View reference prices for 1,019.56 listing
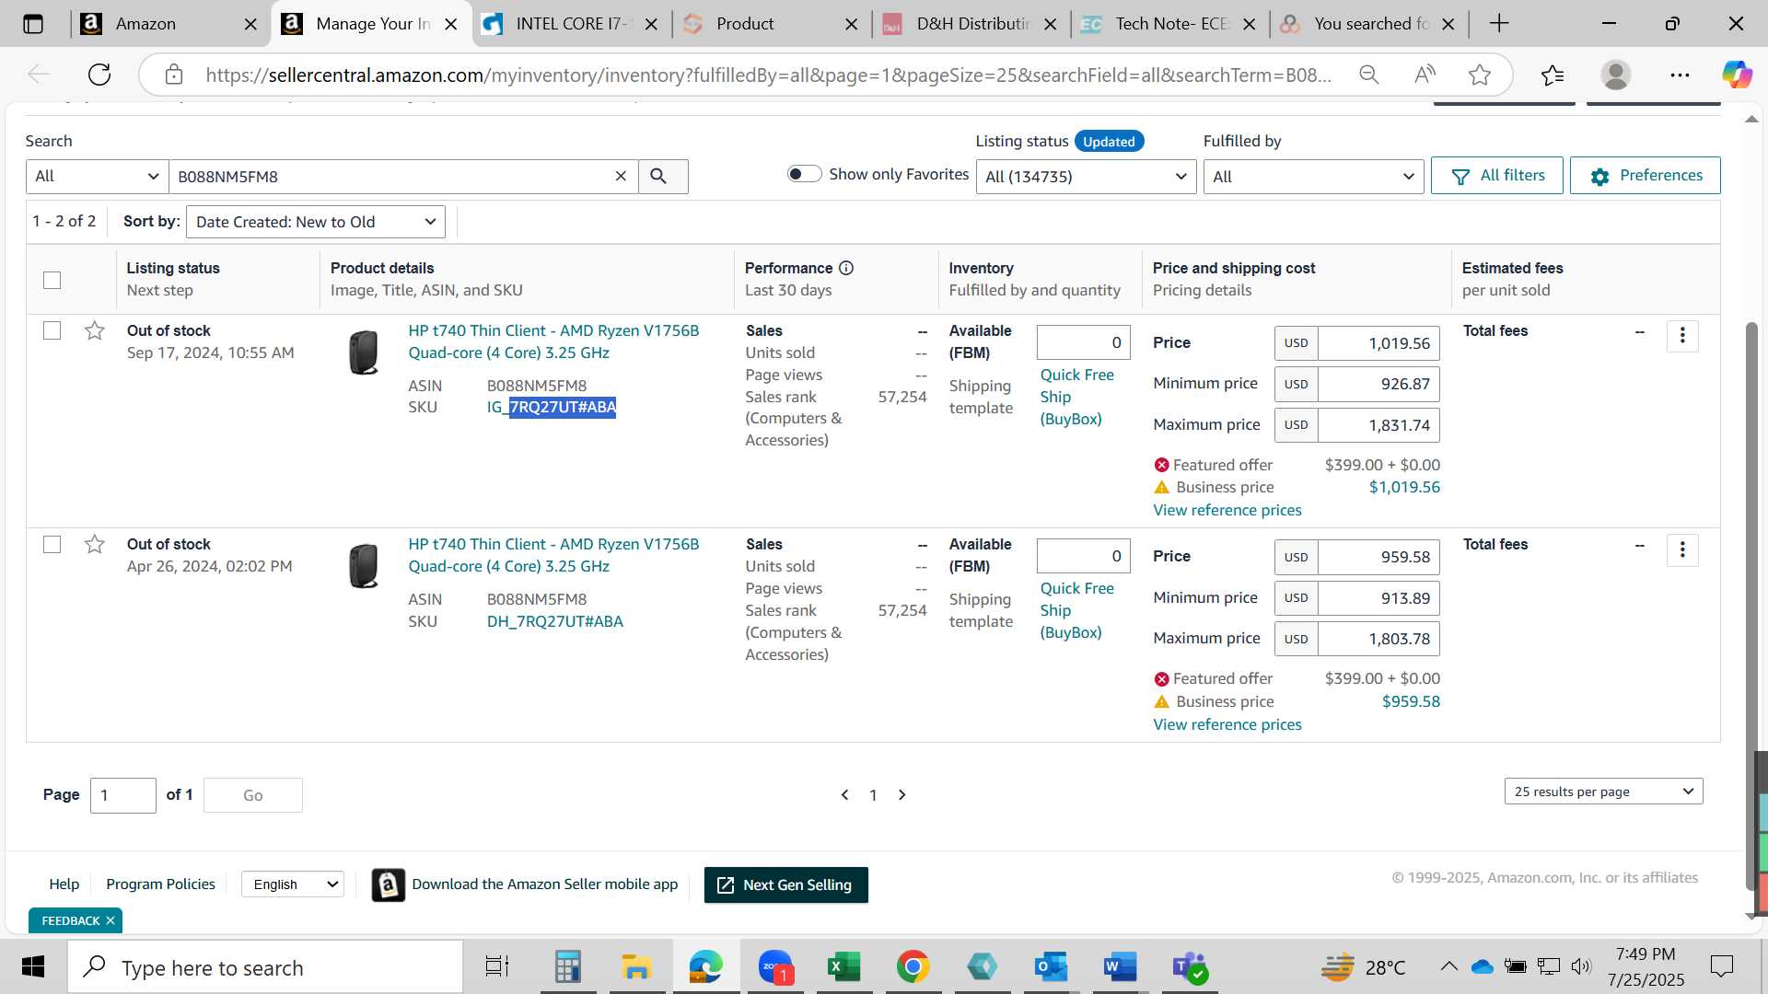Screen dimensions: 1768x994 pos(1227,510)
